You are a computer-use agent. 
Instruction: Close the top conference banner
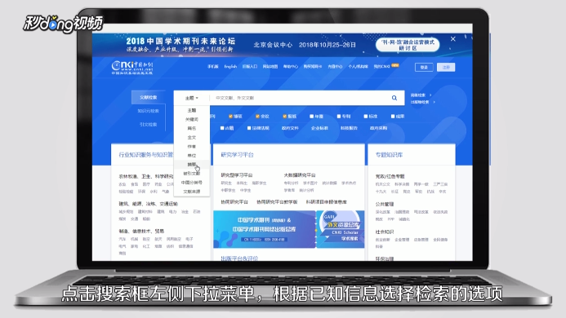click(453, 39)
